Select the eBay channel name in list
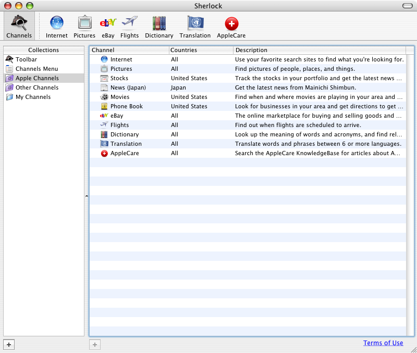417x353 pixels. tap(117, 116)
